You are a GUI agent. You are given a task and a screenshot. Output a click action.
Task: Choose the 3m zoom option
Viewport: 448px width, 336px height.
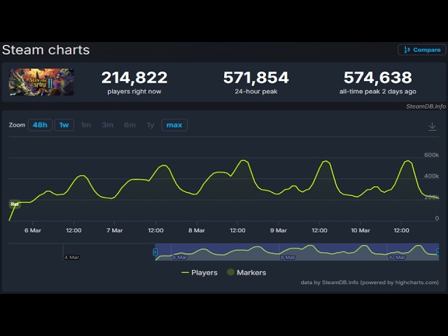(x=107, y=125)
